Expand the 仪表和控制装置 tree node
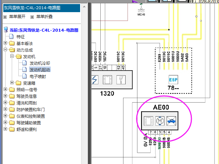This screenshot has height=164, width=219. [x=5, y=115]
